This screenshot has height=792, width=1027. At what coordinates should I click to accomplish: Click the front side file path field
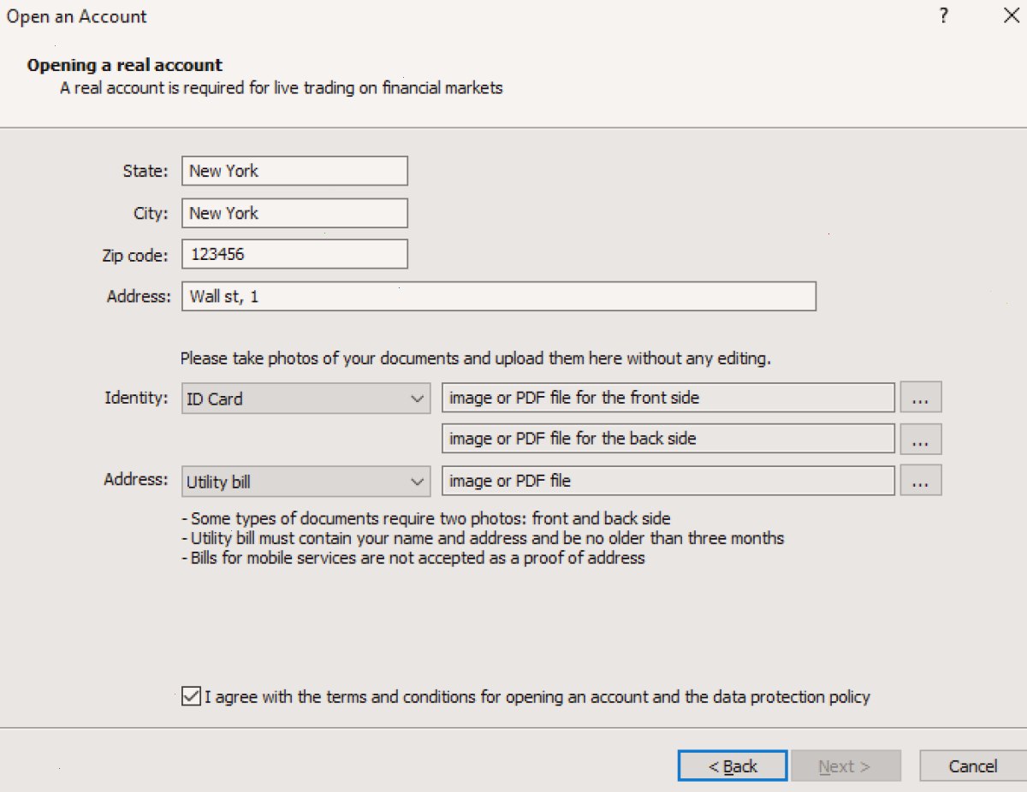pos(668,398)
